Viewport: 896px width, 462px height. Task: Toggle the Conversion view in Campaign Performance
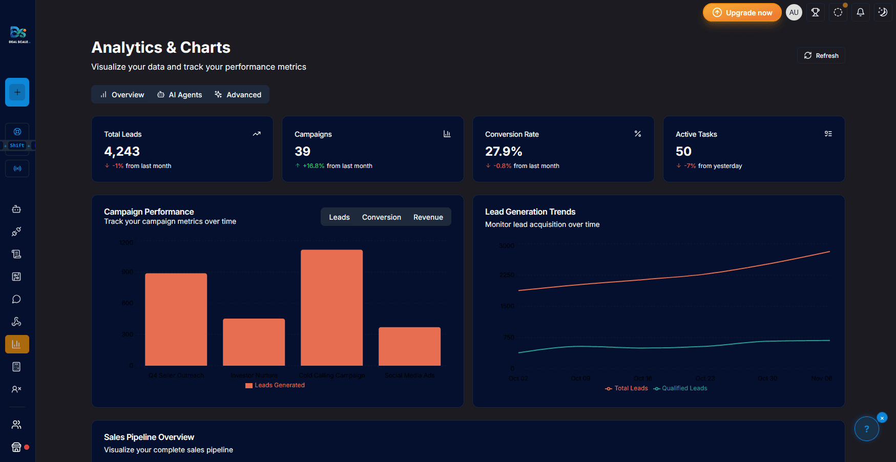tap(381, 217)
